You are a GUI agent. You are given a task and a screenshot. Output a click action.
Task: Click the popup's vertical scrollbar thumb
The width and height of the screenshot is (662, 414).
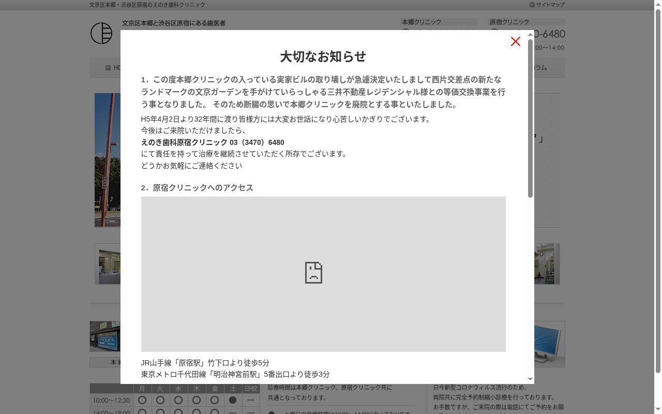(x=530, y=119)
